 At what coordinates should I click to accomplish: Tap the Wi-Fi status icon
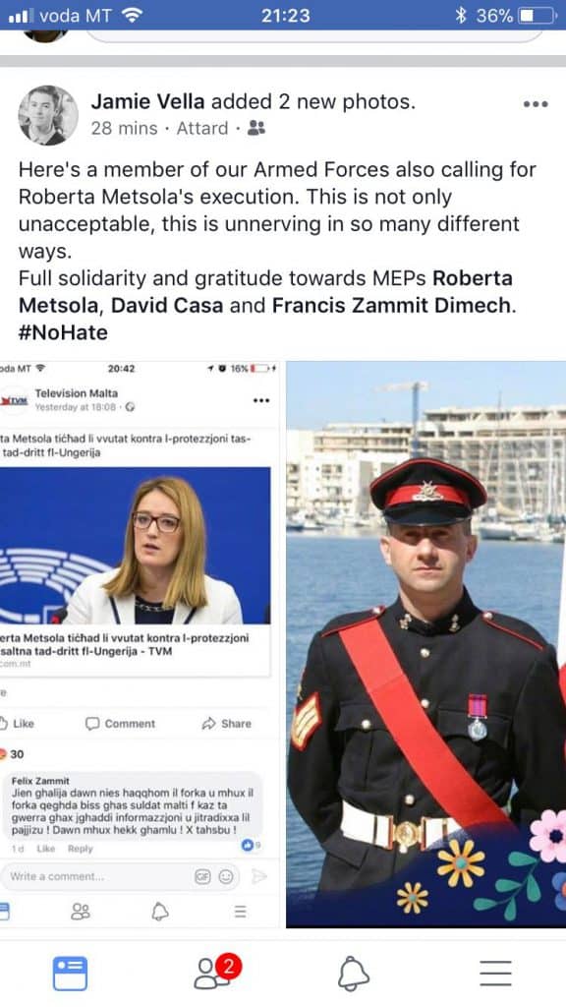tap(133, 16)
